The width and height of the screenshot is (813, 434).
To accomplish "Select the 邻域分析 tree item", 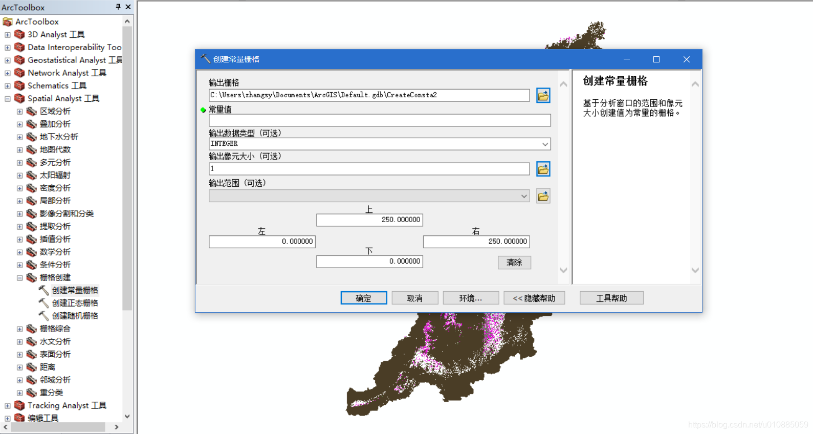I will (x=55, y=380).
